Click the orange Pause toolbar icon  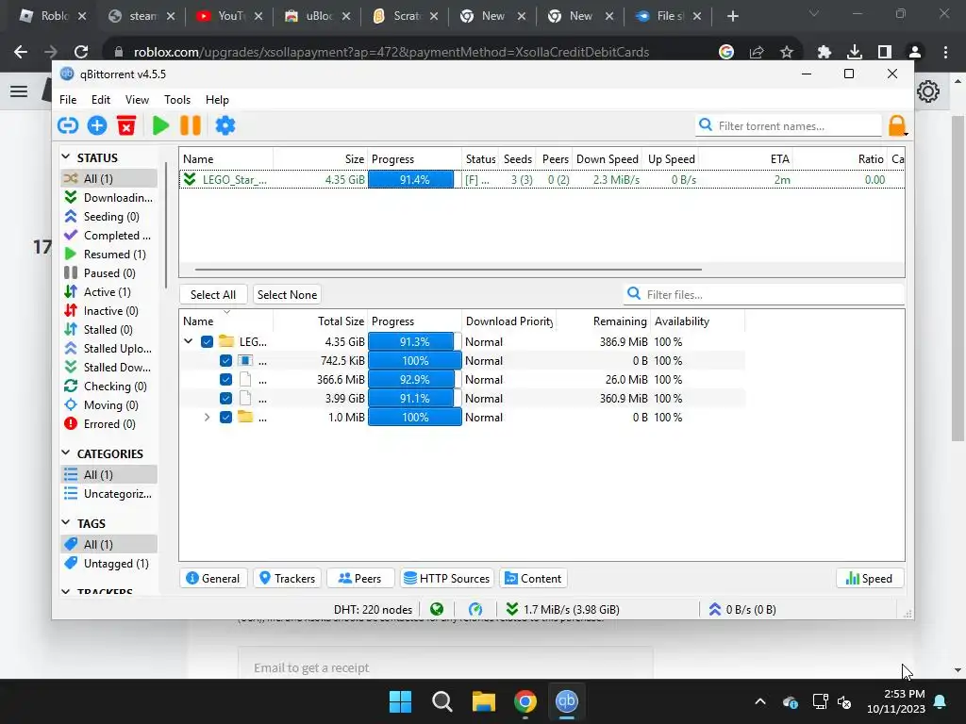click(191, 125)
